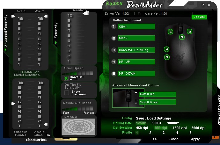The image size is (220, 145).
Task: Click the Acceleration slider handle
Action: coord(46,124)
